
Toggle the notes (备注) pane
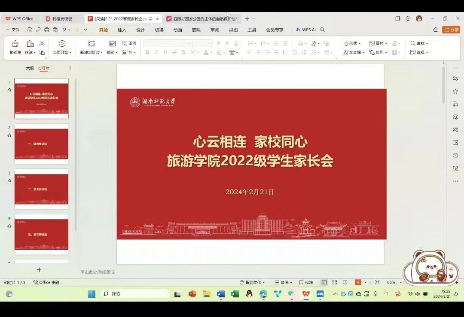pos(282,282)
